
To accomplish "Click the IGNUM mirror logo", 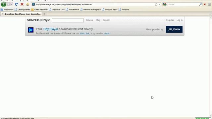I will point(174,29).
